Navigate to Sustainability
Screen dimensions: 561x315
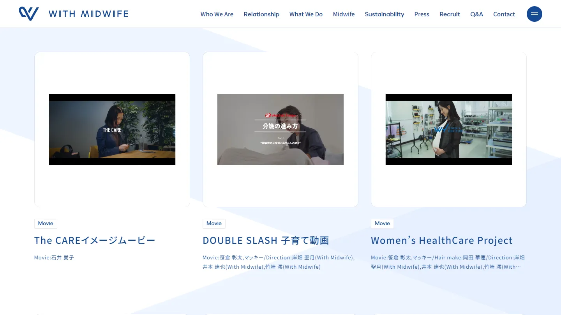(x=384, y=14)
